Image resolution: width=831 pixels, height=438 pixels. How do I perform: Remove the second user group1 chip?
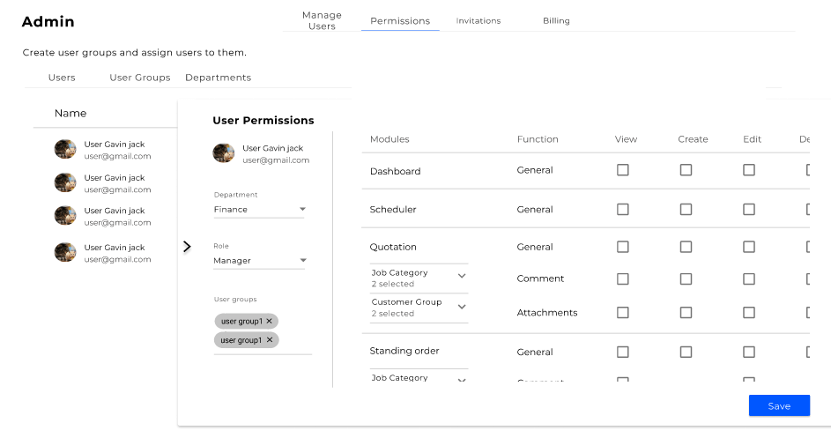click(x=269, y=339)
